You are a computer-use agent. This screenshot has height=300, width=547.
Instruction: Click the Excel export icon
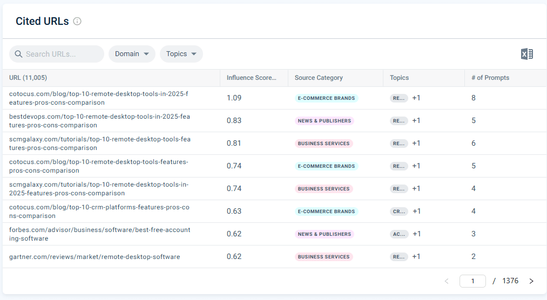pos(527,54)
